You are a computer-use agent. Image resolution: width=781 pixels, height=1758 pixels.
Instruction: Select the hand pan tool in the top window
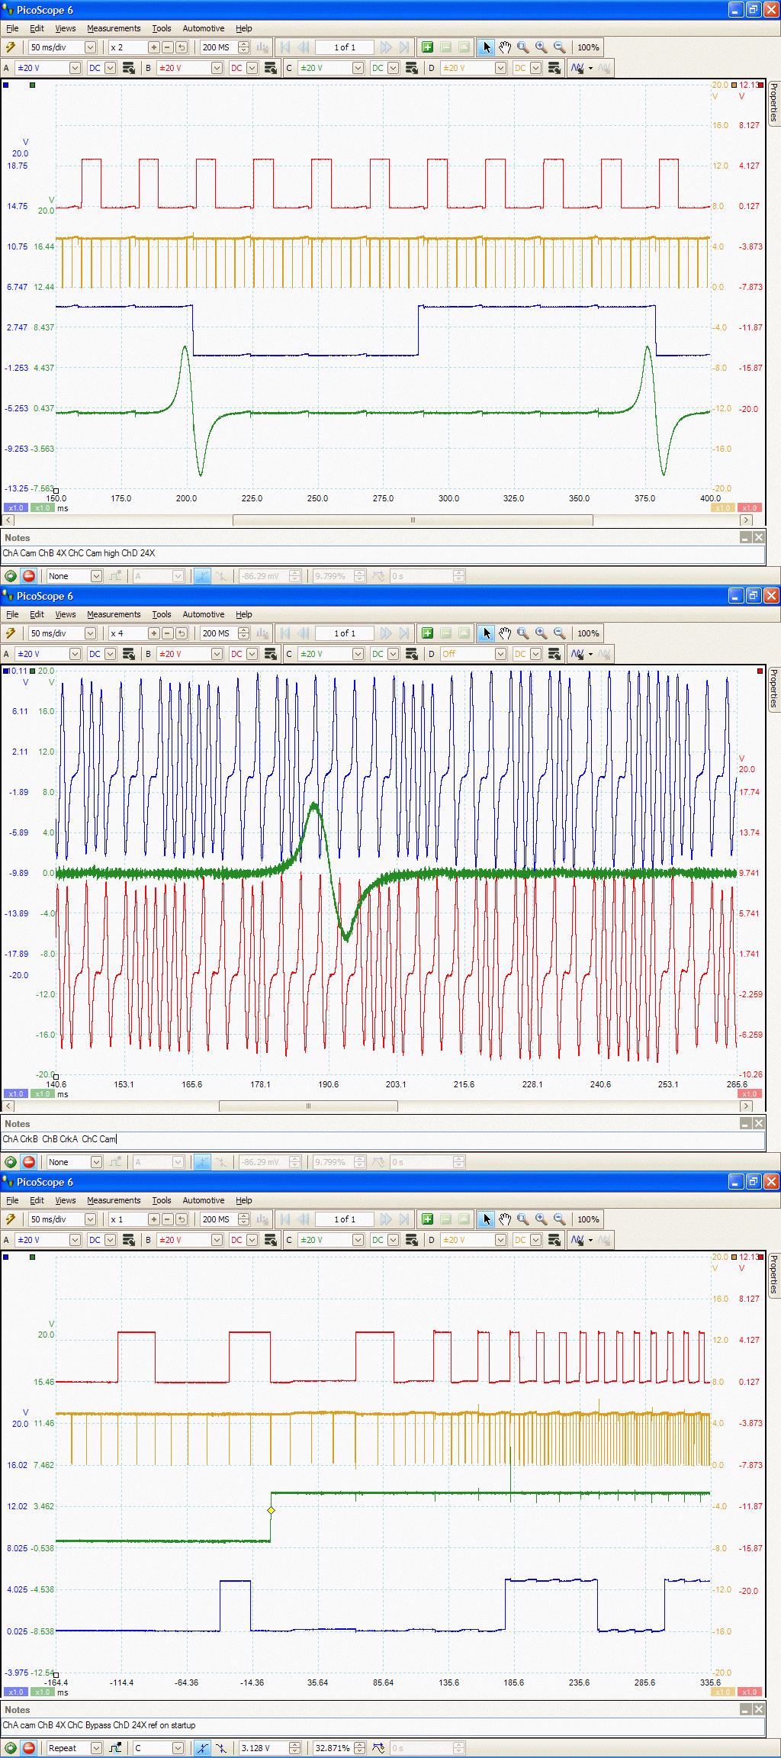click(505, 47)
